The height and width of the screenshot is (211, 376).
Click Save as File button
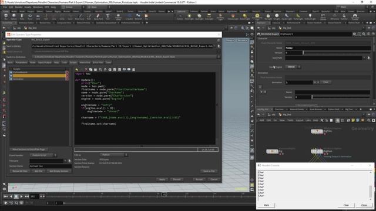209,171
